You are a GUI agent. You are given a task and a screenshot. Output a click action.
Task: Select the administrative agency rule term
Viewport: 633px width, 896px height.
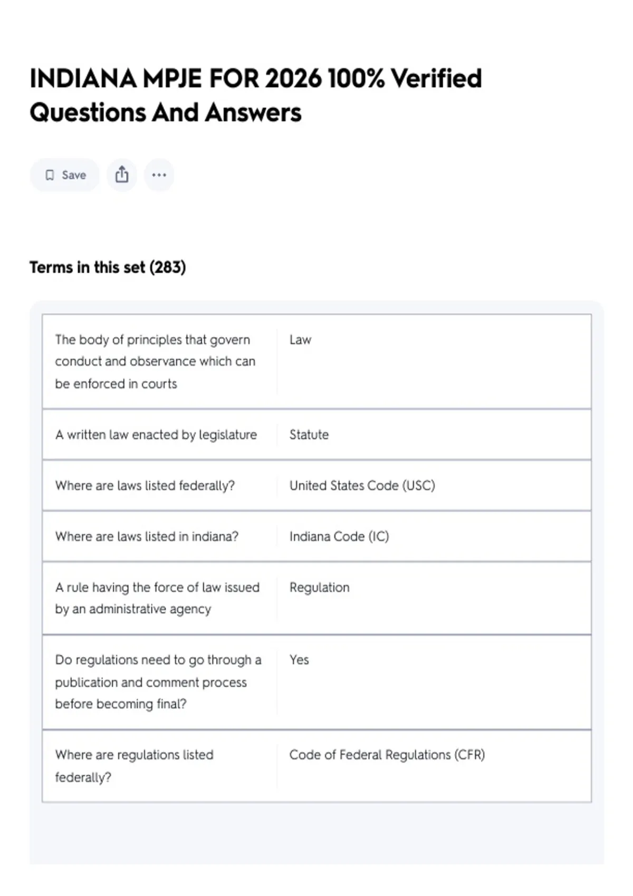click(x=157, y=598)
